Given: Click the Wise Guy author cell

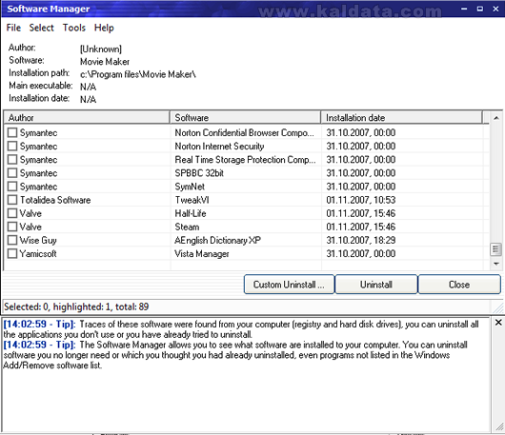Looking at the screenshot, I should pyautogui.click(x=38, y=240).
